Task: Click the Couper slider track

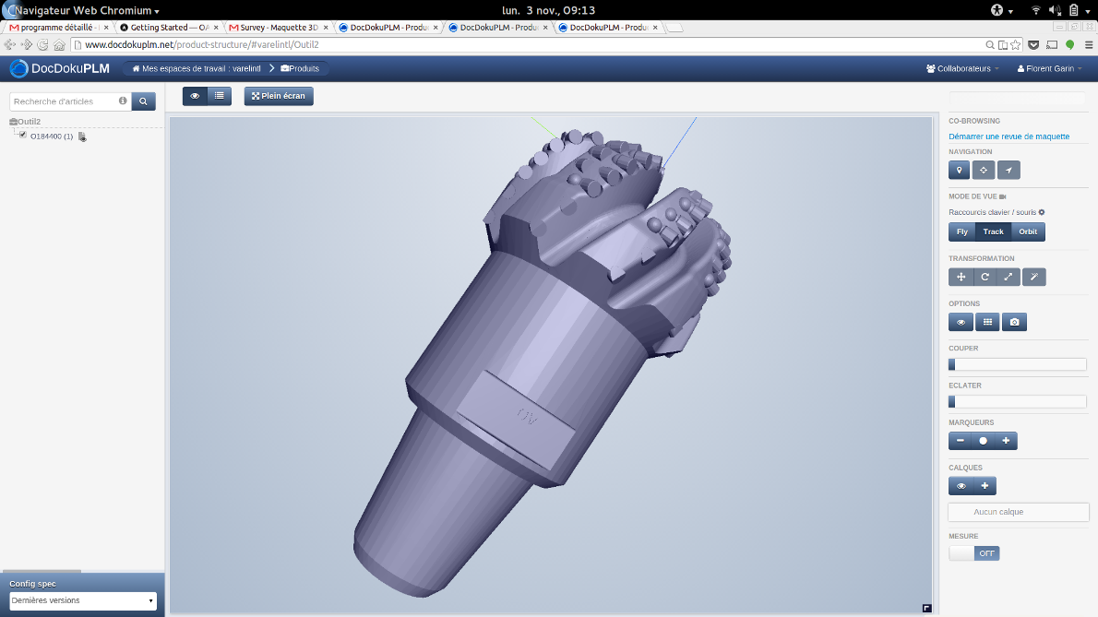Action: (x=1018, y=364)
